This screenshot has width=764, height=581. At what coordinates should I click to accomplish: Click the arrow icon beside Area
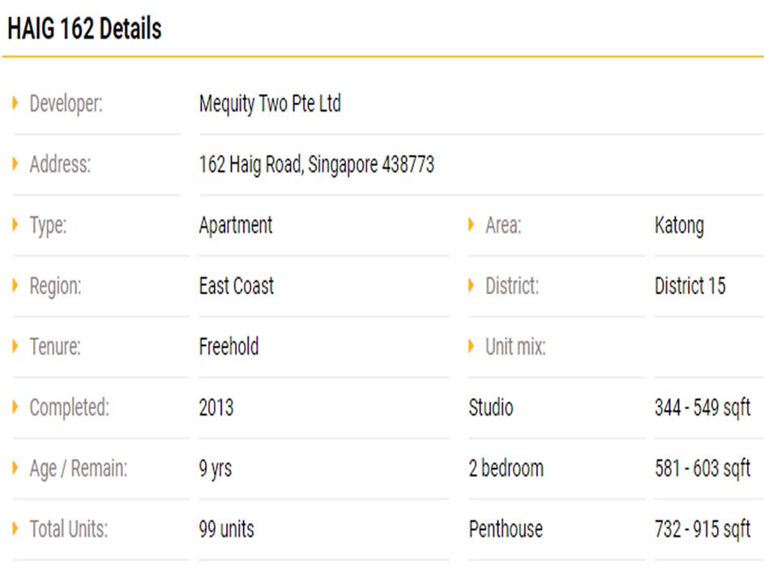click(x=472, y=225)
